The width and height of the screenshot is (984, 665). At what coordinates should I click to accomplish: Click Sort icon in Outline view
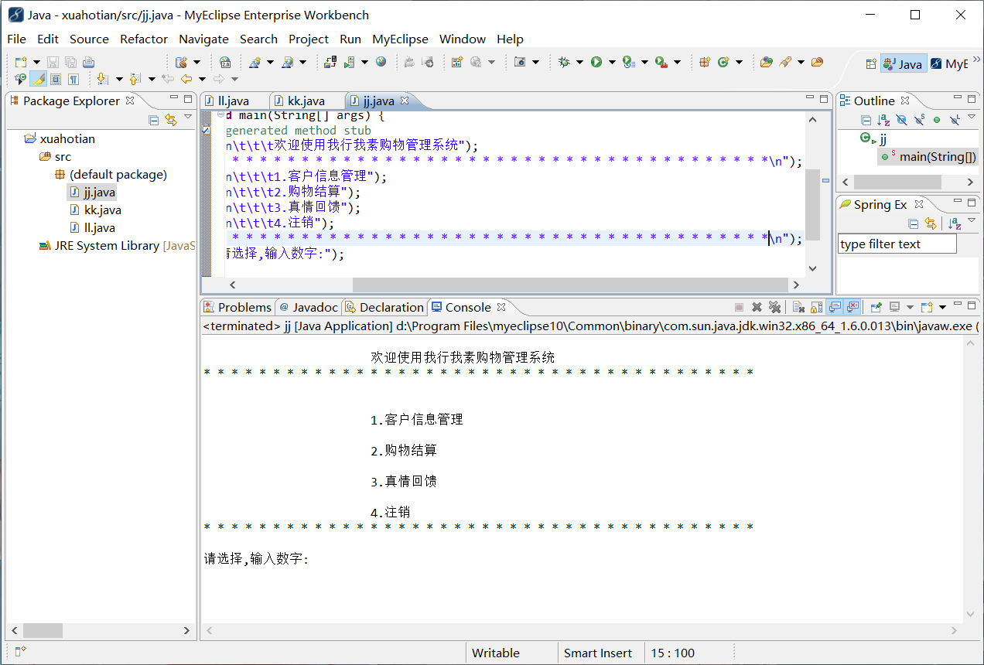tap(883, 120)
